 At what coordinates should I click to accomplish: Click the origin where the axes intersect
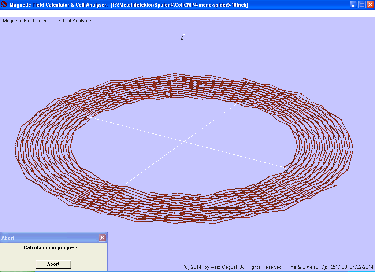[184, 141]
